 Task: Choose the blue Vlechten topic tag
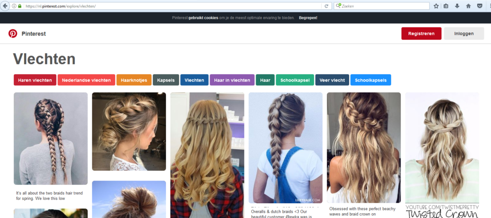(195, 80)
